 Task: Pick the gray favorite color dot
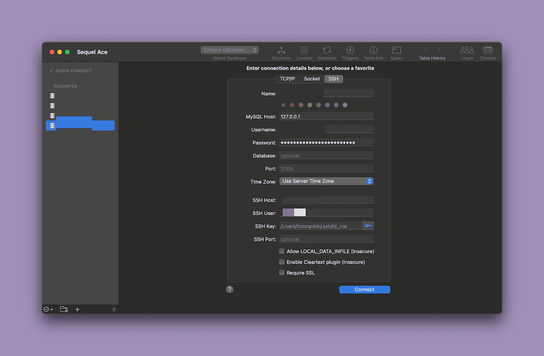pos(319,105)
